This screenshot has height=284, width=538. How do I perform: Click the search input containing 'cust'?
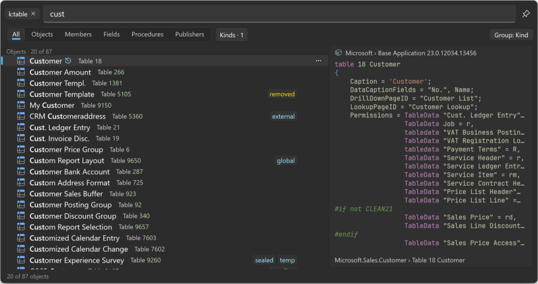point(279,14)
